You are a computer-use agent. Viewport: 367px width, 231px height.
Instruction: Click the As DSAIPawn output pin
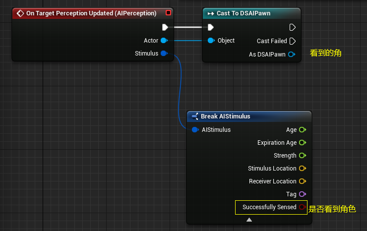(292, 55)
